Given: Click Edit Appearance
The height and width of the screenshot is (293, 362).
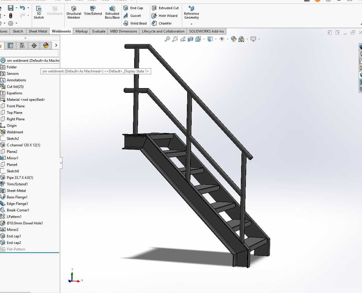Looking at the screenshot, I should click(x=234, y=39).
